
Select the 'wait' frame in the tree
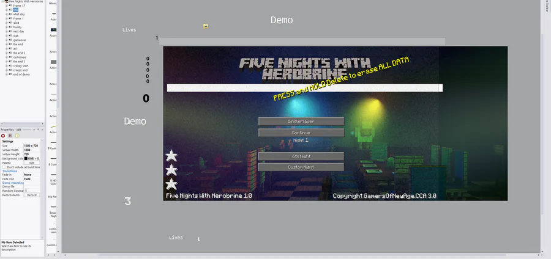point(16,36)
